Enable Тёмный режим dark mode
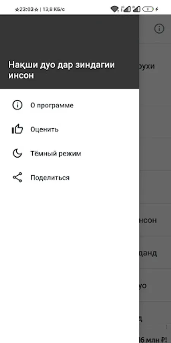Viewport: 171px width, 343px height. (70, 153)
